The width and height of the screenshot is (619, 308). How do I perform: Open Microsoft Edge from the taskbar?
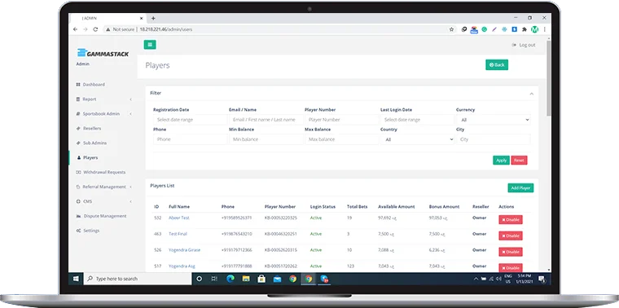coord(230,279)
